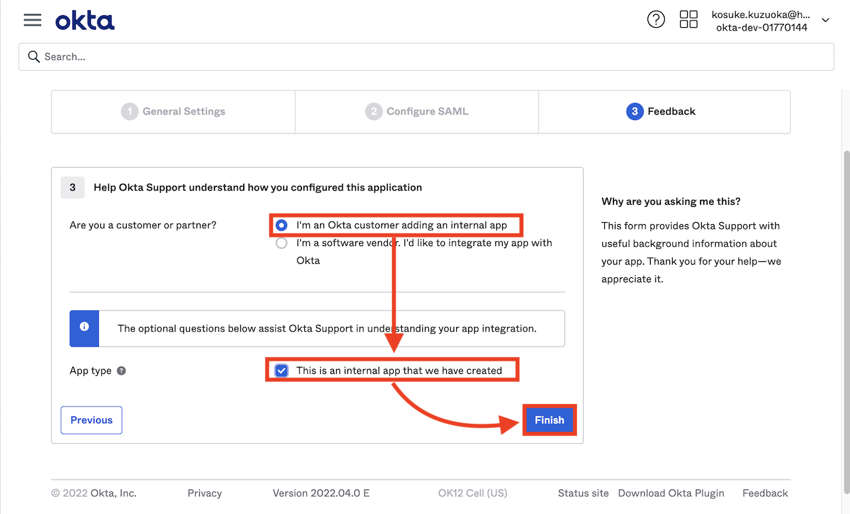Viewport: 850px width, 514px height.
Task: Open the Download Okta Plugin link
Action: click(x=671, y=493)
